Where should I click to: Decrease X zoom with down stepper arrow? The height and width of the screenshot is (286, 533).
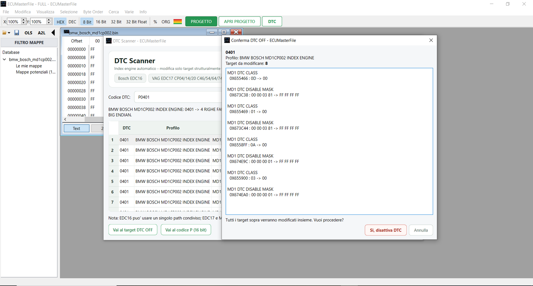pos(23,23)
